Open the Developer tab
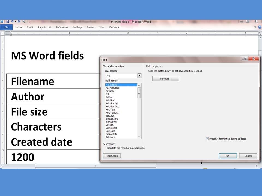262x196 pixels. pyautogui.click(x=115, y=27)
